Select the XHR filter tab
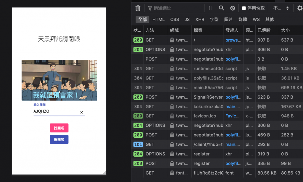This screenshot has height=182, width=303. [200, 19]
